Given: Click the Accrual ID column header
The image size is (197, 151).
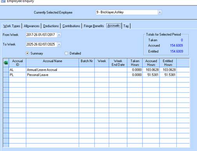Looking at the screenshot, I should 18,63.
